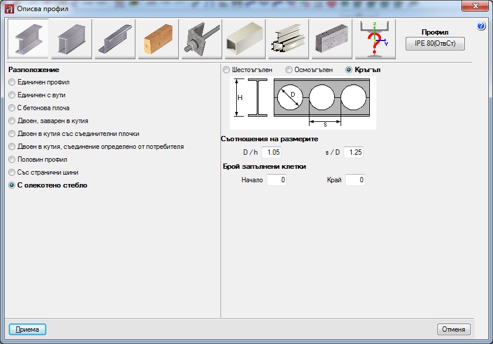
Task: Click the 'Начало' filled cells field
Action: 276,180
